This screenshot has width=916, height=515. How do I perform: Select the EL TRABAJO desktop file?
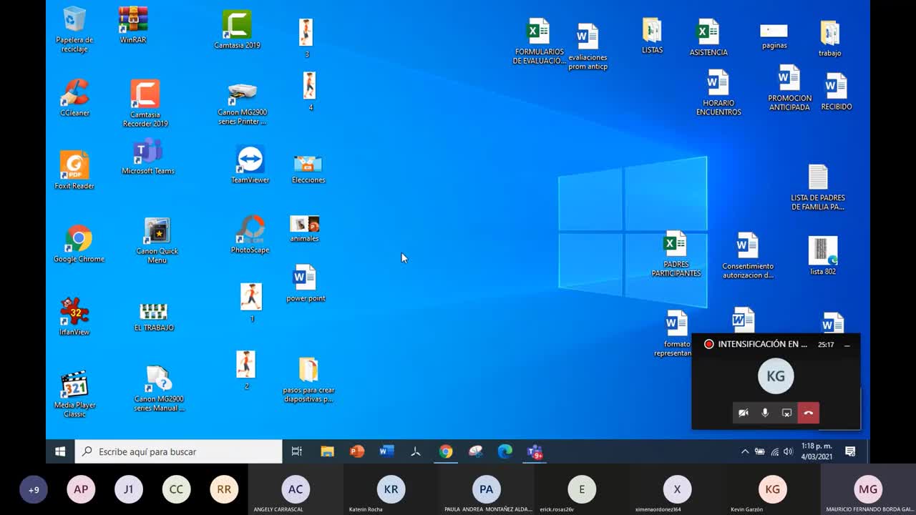(154, 318)
